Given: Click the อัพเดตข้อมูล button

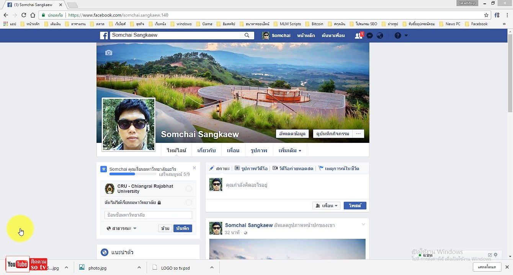Looking at the screenshot, I should [x=292, y=134].
